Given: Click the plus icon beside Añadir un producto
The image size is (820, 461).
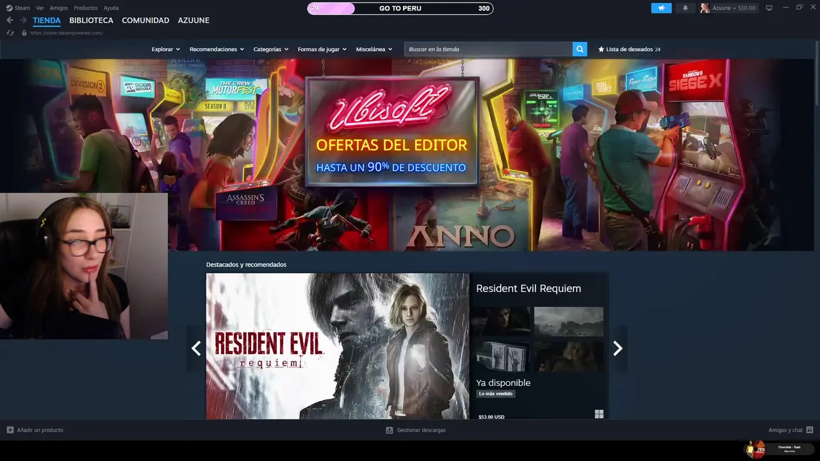Looking at the screenshot, I should (10, 430).
